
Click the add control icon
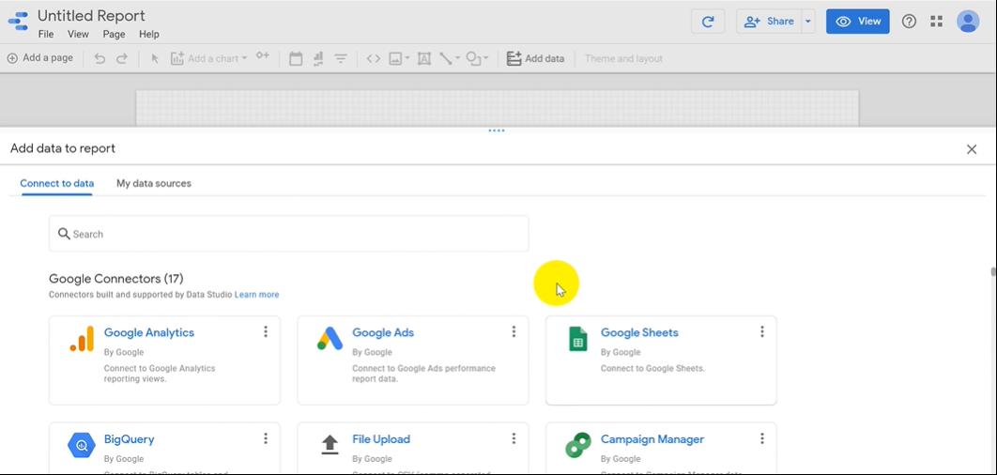[x=263, y=56]
